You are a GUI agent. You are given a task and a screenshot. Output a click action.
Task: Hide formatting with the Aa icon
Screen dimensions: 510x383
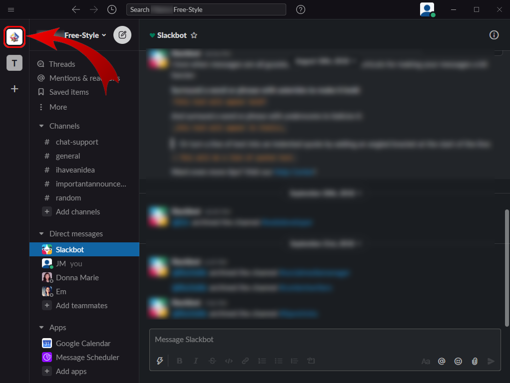coord(426,361)
